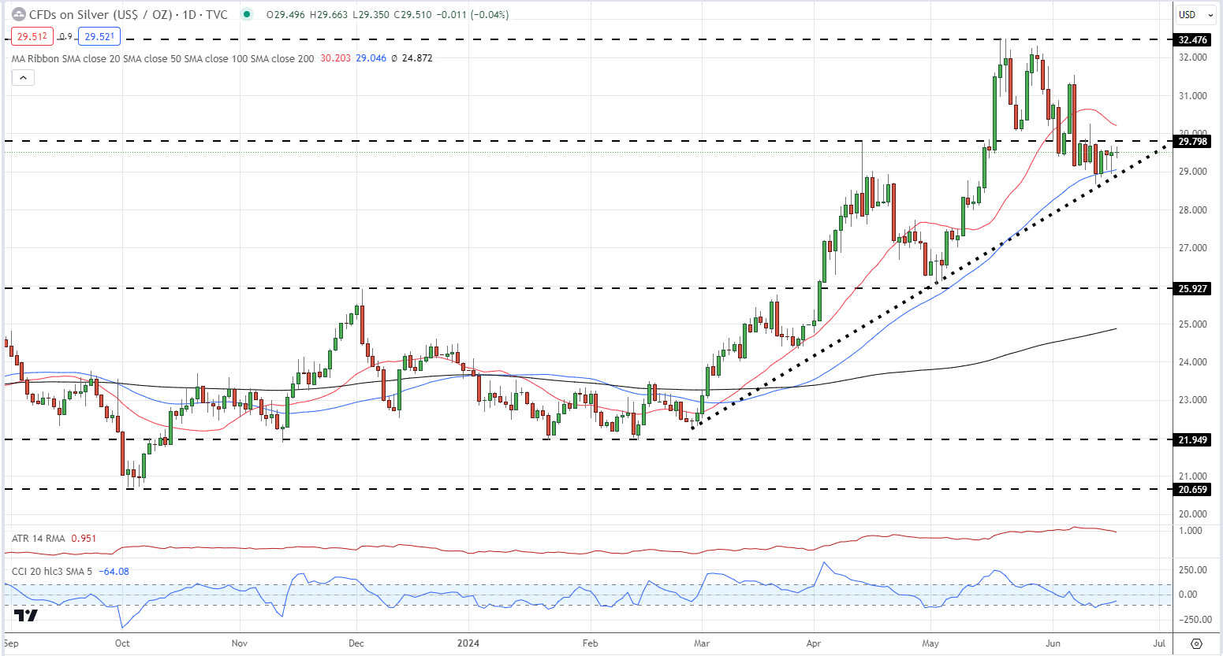Click the Dec label on the time axis
The image size is (1223, 656).
pyautogui.click(x=356, y=643)
